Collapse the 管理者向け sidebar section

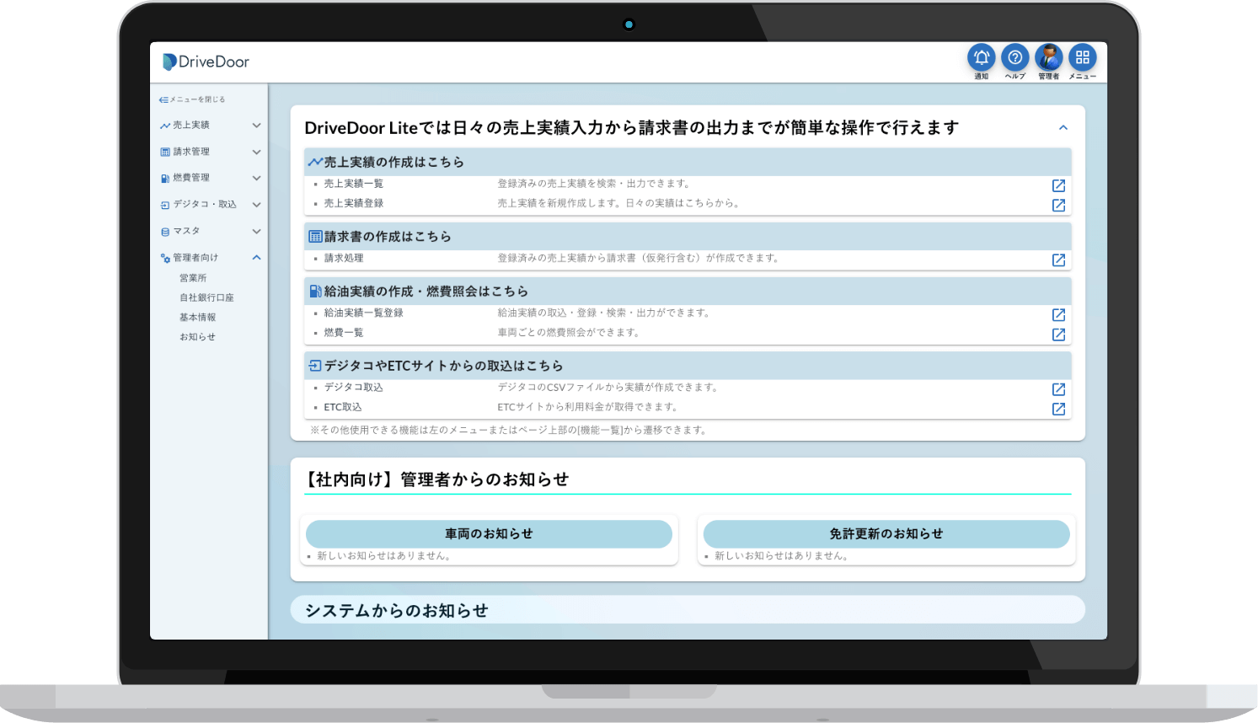click(x=256, y=258)
